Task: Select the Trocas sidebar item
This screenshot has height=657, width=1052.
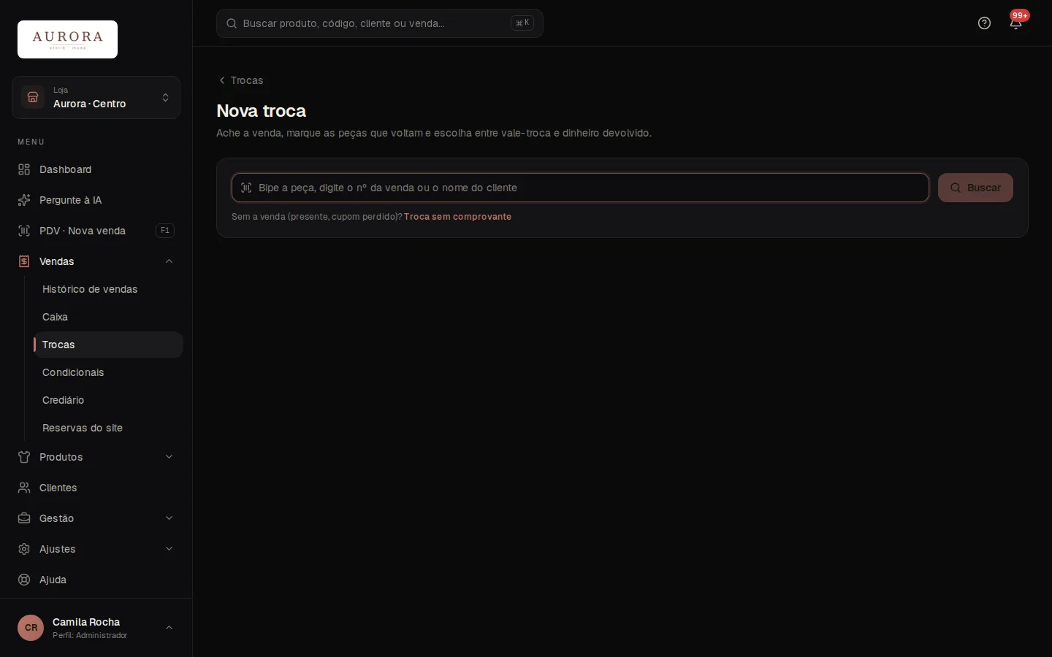Action: 108,345
